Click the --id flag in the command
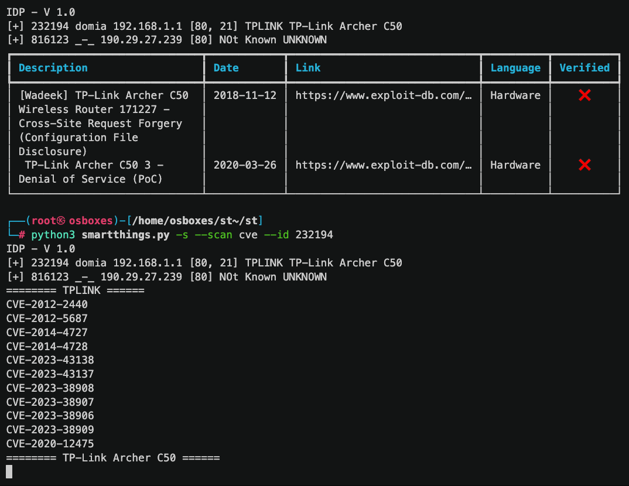Screen dimensions: 629x486 [276, 235]
